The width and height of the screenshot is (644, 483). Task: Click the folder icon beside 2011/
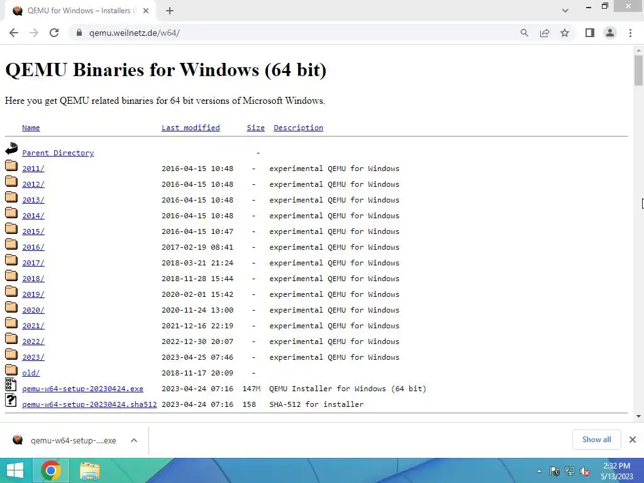11,165
